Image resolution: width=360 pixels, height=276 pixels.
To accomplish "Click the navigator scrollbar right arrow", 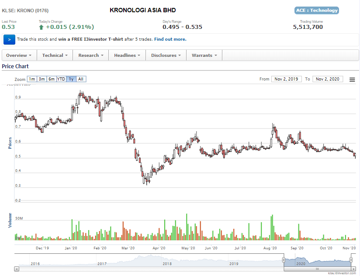I will (354, 269).
